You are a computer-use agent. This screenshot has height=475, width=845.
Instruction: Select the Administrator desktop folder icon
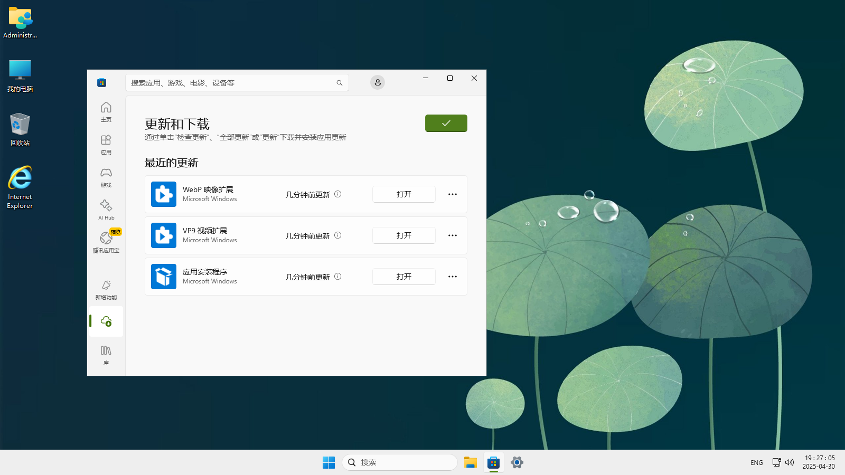[20, 23]
